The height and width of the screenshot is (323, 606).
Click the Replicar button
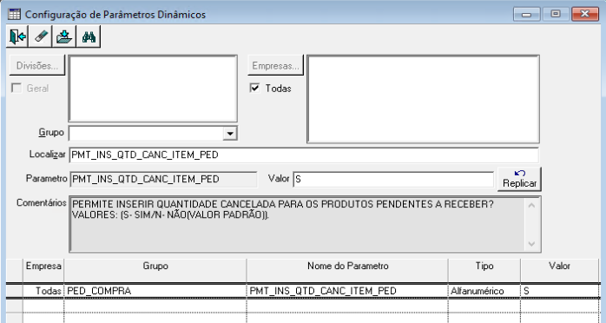[x=519, y=179]
